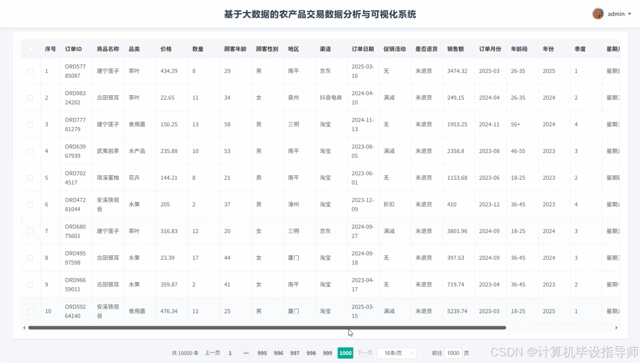
Task: Click the horizontal table scrollbar thumb
Action: coord(267,328)
